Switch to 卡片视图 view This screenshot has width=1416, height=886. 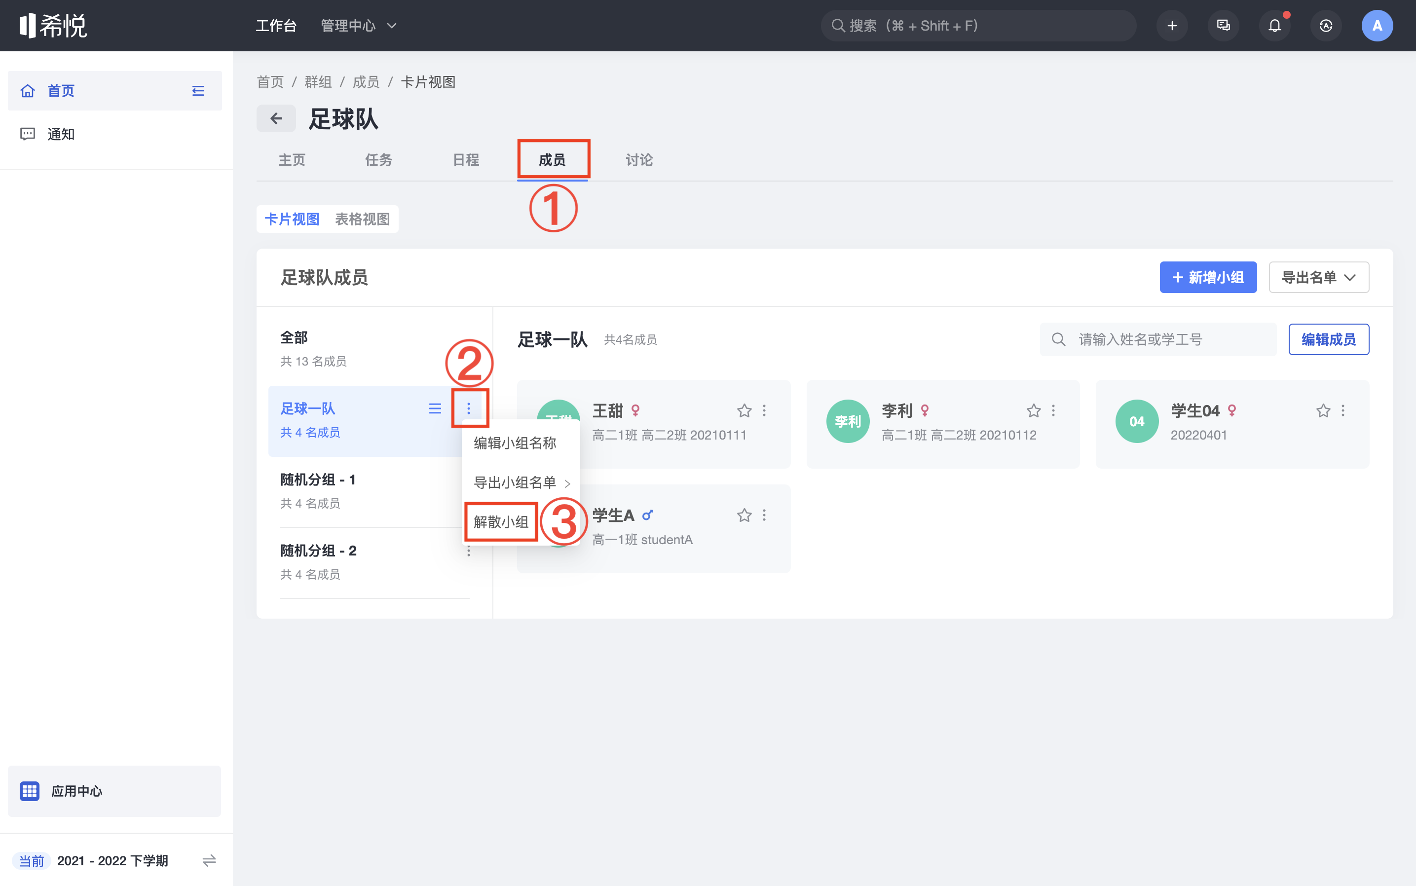click(x=292, y=219)
